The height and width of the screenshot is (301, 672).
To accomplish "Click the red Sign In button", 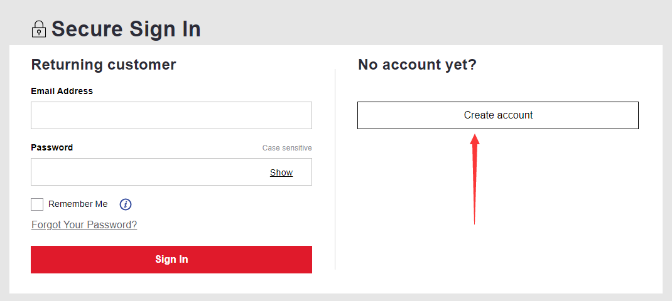I will click(x=171, y=260).
